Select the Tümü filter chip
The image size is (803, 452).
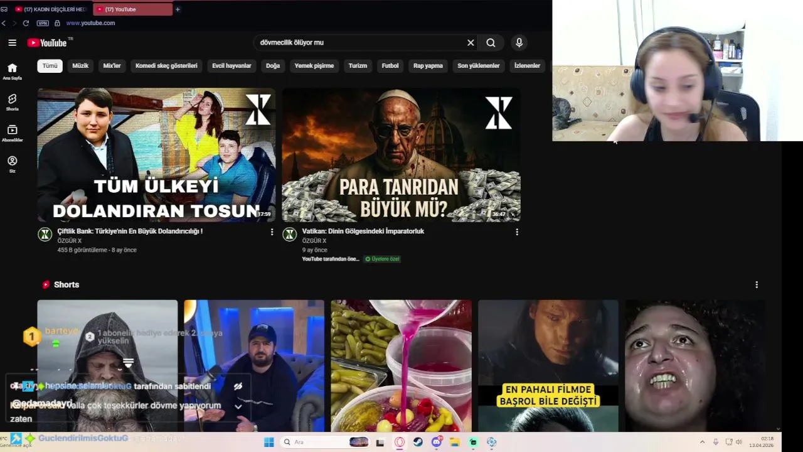(x=50, y=66)
